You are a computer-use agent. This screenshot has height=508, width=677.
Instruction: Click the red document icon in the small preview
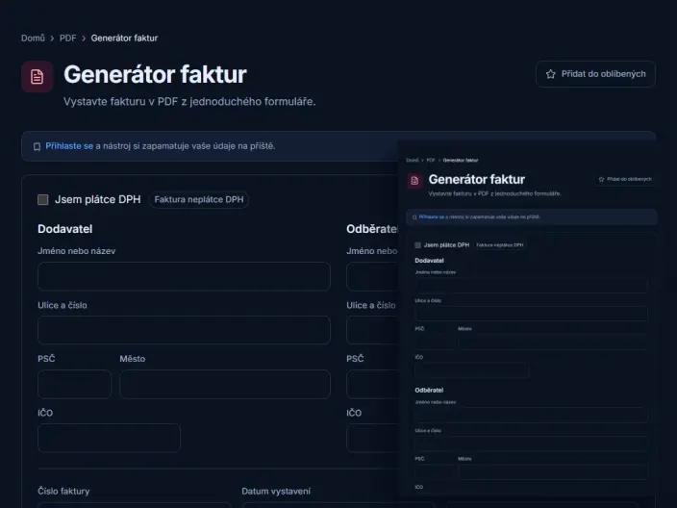(414, 181)
